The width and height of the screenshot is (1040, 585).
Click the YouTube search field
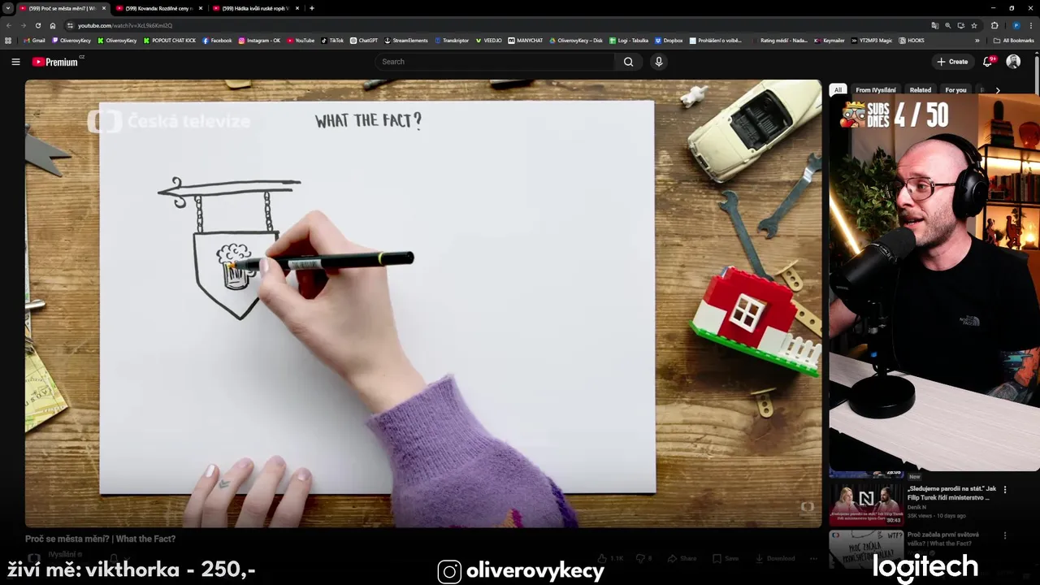(496, 62)
